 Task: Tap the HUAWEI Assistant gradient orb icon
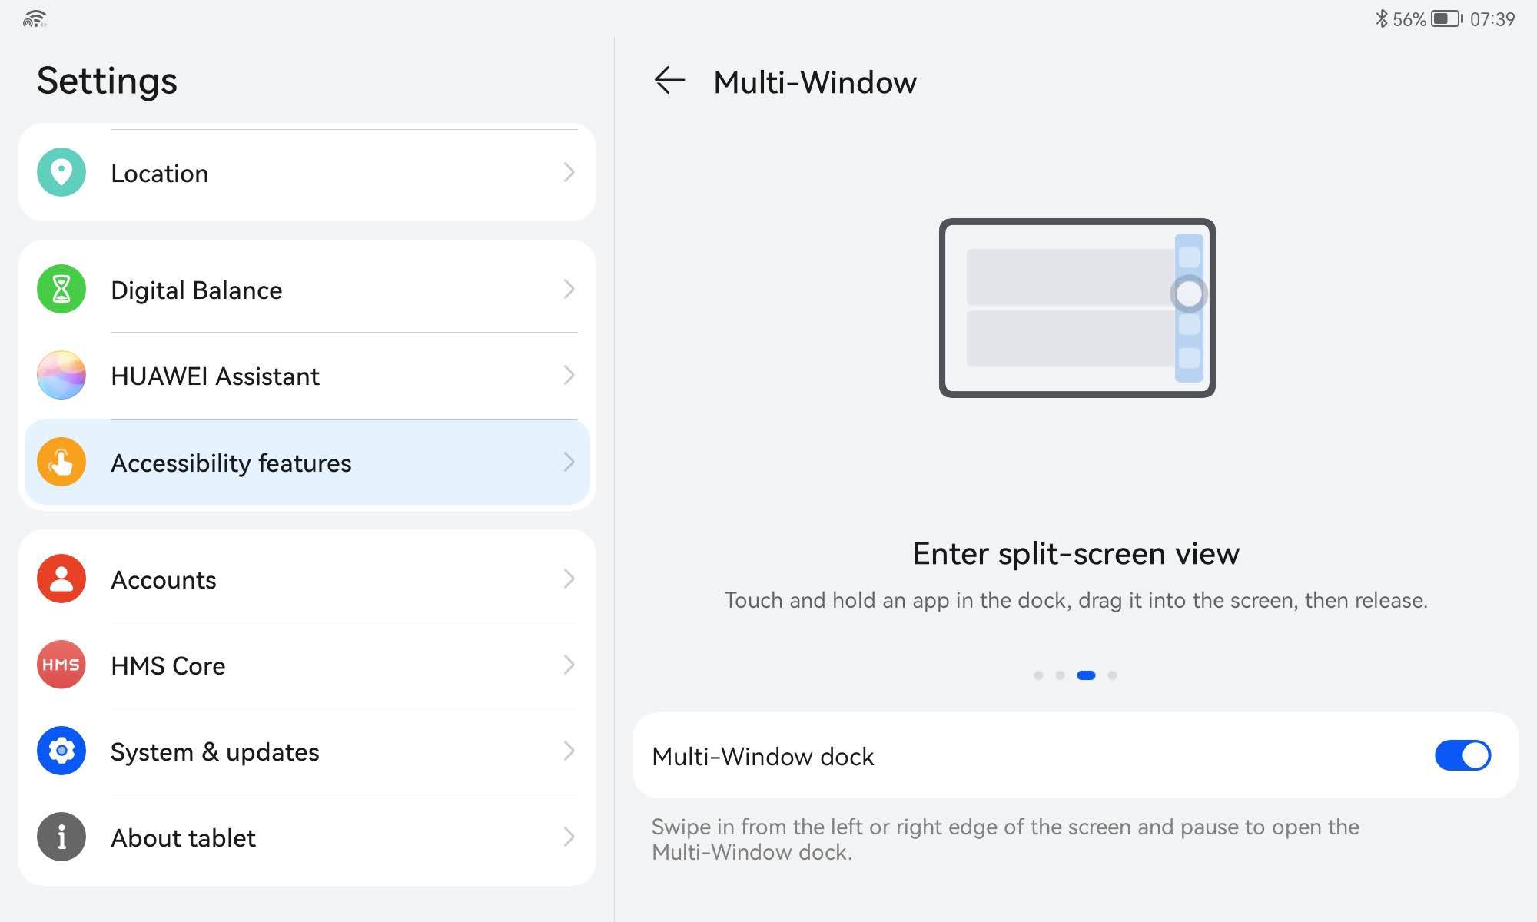tap(61, 376)
